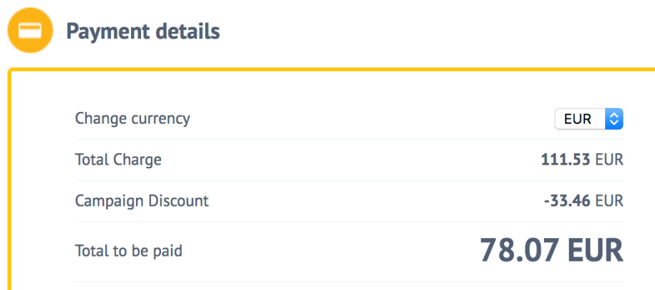The width and height of the screenshot is (655, 290).
Task: Click the orange payment card icon
Action: (x=30, y=31)
